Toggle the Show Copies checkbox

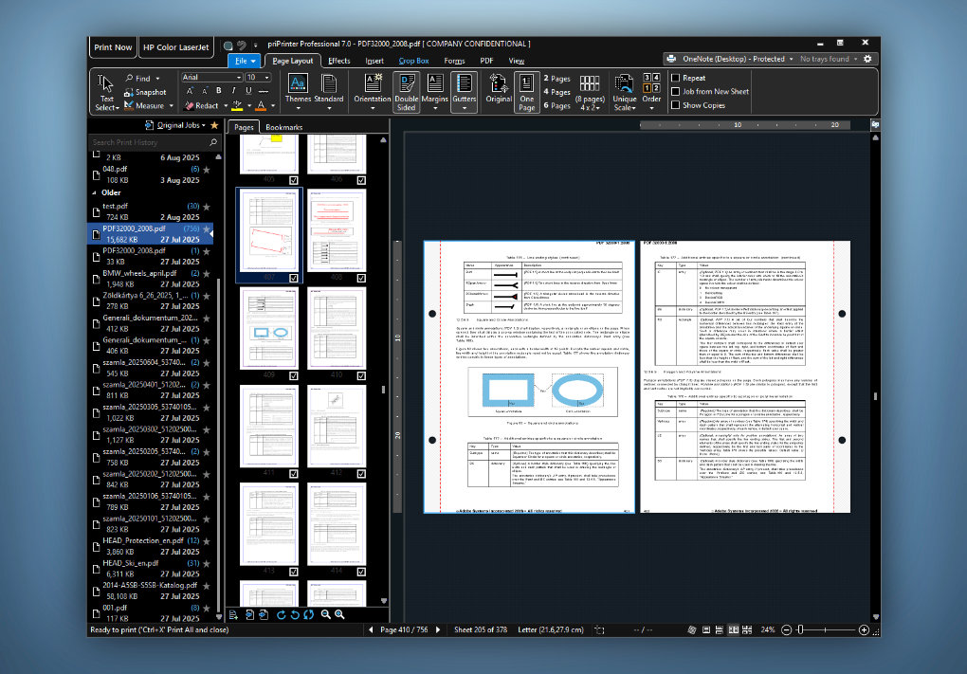click(x=675, y=105)
